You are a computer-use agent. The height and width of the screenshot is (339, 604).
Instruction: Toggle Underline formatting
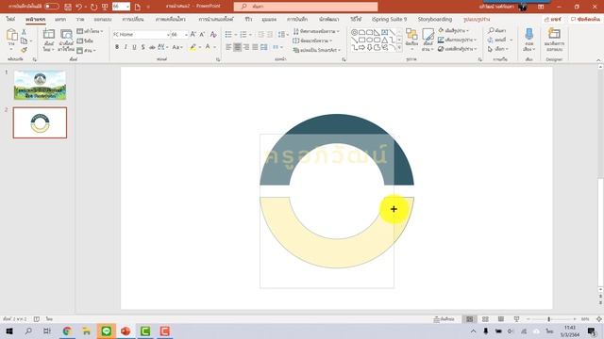[x=134, y=47]
